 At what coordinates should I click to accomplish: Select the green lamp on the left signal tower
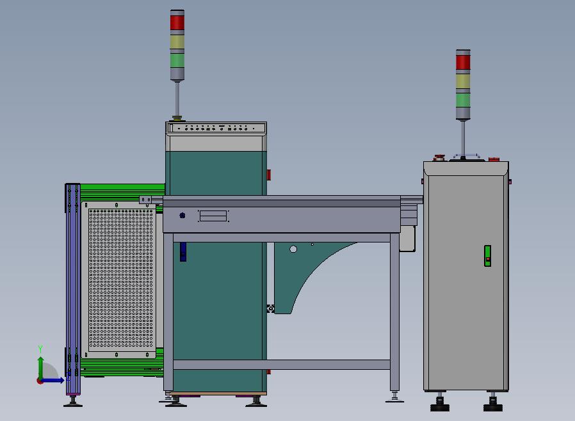click(x=177, y=60)
